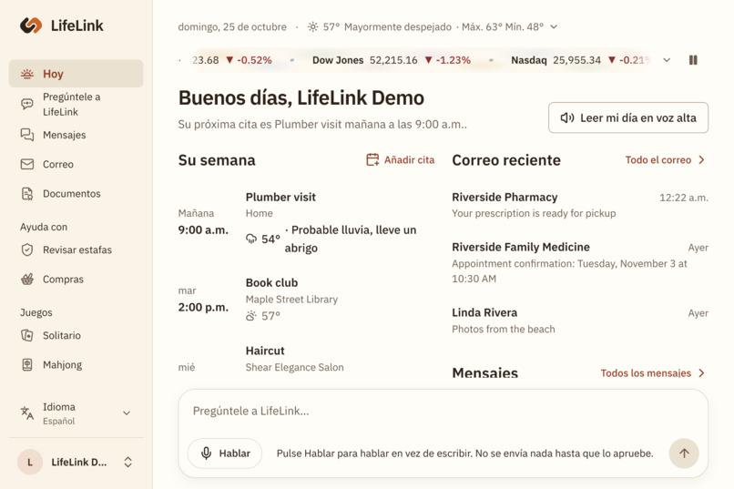Open Todos los mensajes link

point(653,373)
